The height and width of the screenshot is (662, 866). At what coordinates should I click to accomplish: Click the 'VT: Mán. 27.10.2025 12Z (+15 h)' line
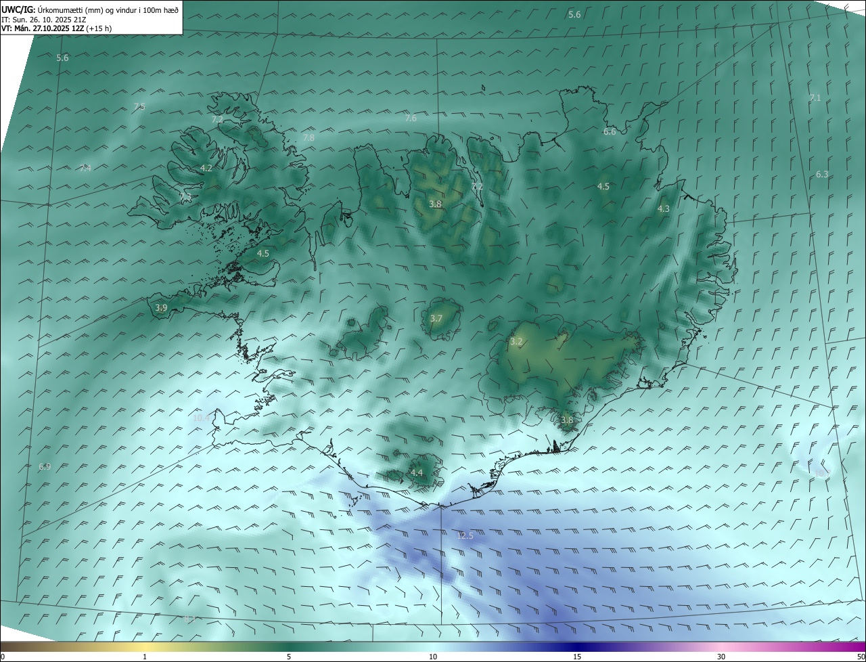point(57,28)
